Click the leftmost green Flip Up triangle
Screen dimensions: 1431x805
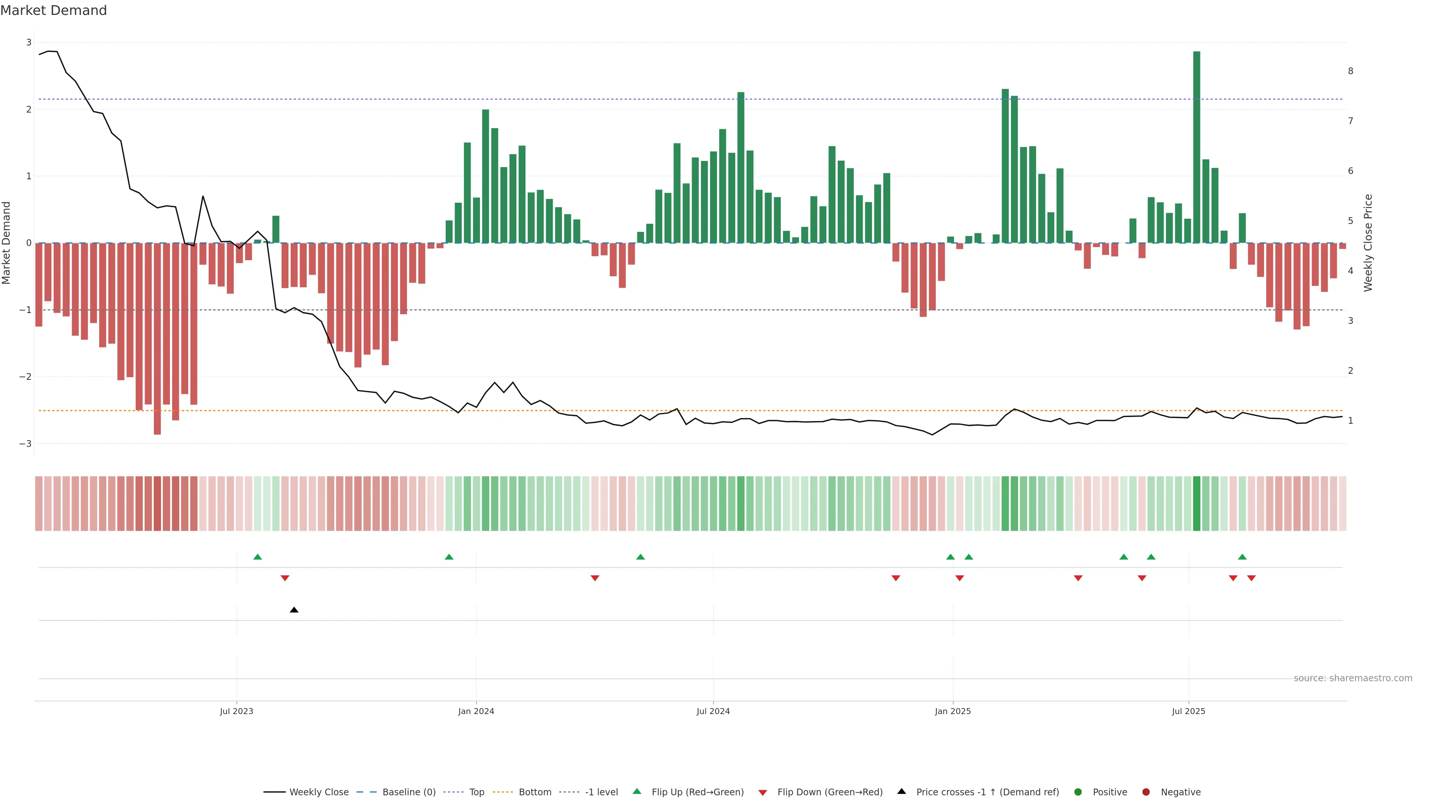257,557
